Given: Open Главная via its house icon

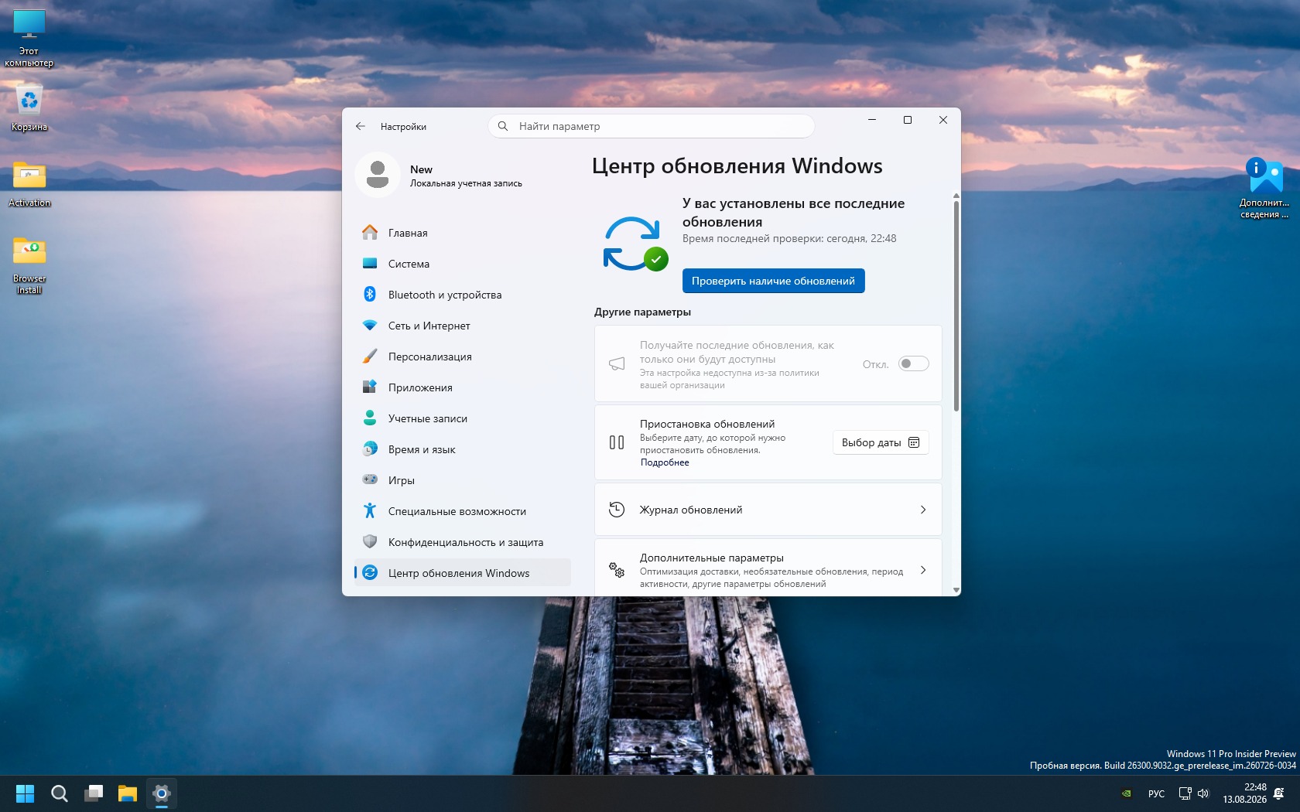Looking at the screenshot, I should (x=370, y=233).
